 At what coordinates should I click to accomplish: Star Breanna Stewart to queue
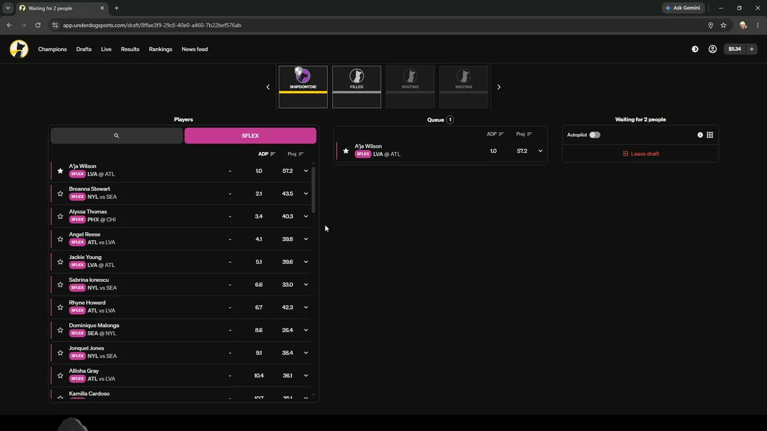coord(60,193)
